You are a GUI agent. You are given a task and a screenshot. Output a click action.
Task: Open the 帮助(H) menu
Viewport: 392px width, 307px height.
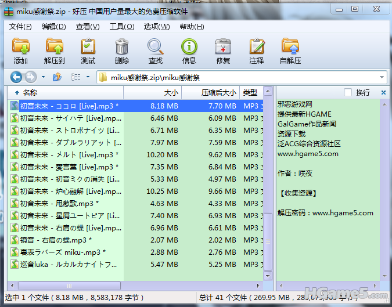tap(192, 27)
